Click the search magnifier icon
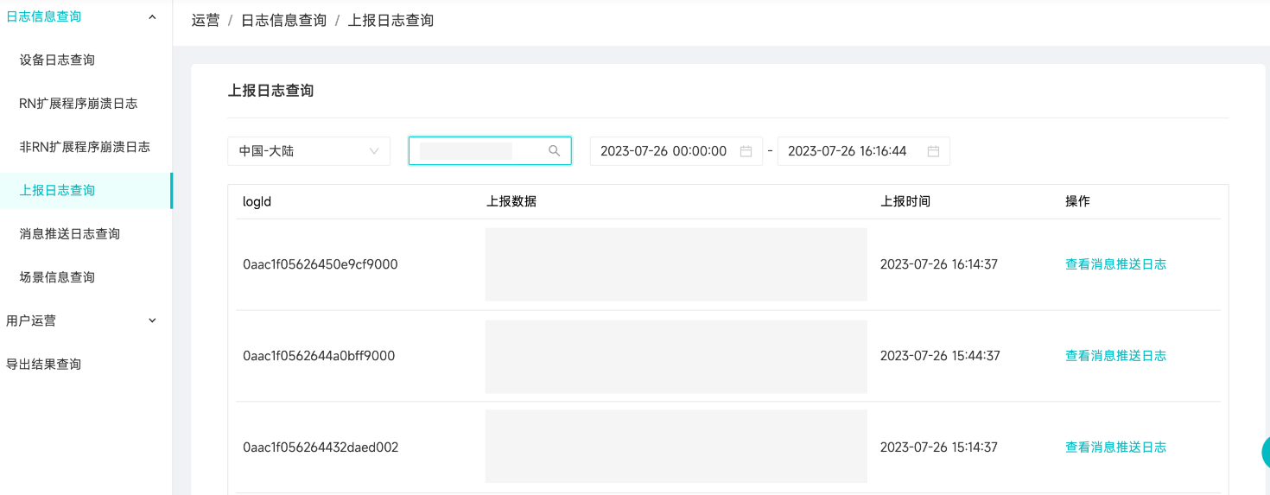The image size is (1270, 495). tap(555, 151)
